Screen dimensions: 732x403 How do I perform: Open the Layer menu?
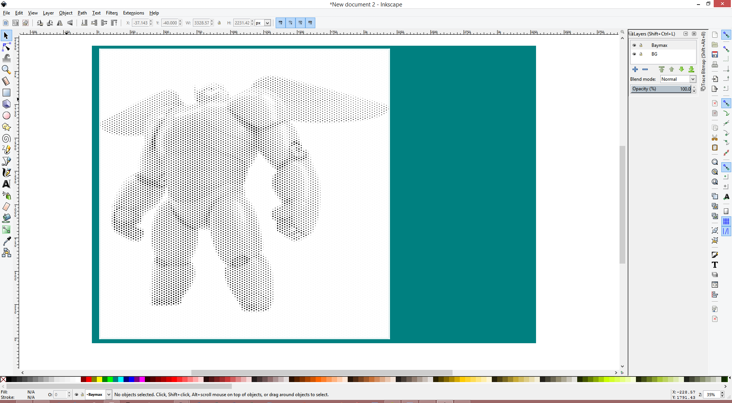point(48,13)
